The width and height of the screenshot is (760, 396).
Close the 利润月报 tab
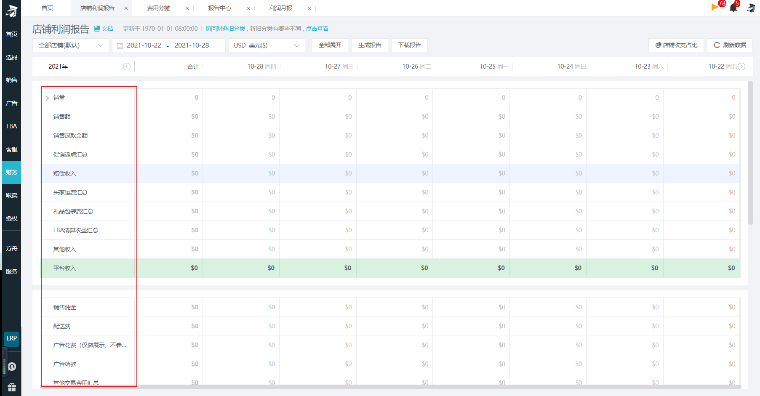coord(309,8)
